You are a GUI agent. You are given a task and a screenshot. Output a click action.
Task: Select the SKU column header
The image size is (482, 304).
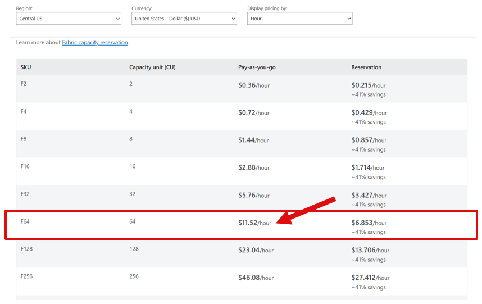point(26,67)
